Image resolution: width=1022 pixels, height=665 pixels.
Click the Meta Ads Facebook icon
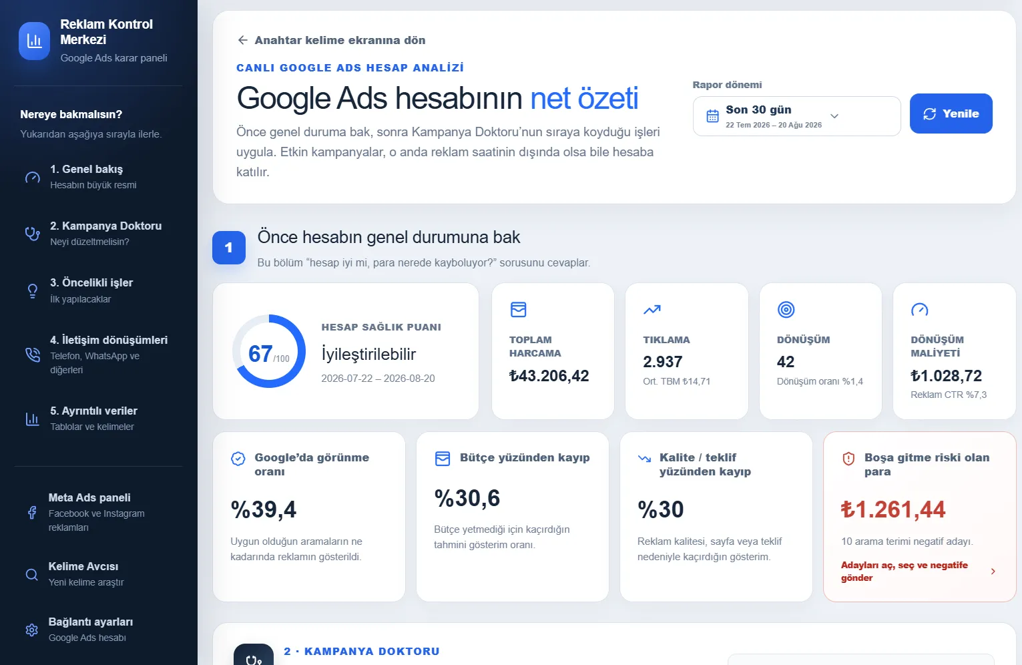tap(31, 512)
